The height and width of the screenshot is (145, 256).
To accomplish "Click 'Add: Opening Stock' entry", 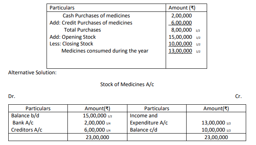I will [73, 37].
